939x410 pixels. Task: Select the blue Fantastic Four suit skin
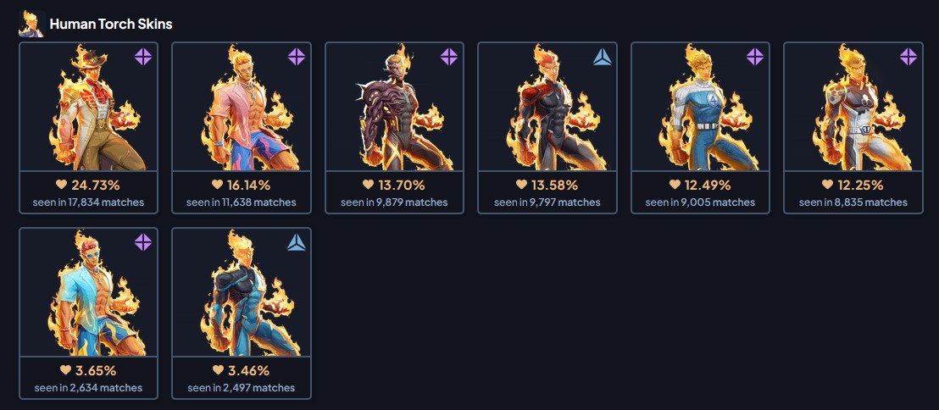(x=700, y=107)
